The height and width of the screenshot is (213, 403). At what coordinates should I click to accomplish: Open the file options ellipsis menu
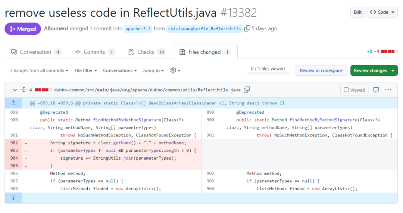(x=388, y=90)
